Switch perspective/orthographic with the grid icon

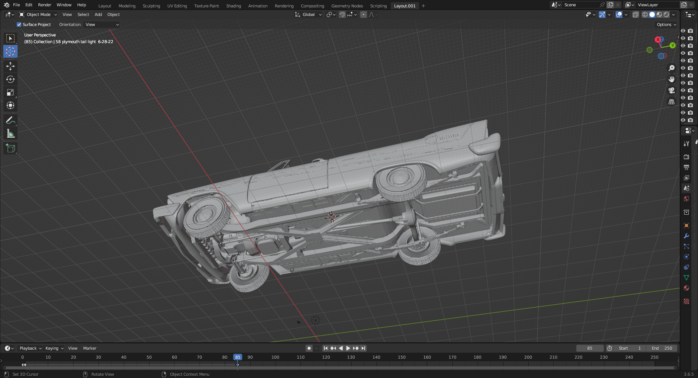pyautogui.click(x=672, y=102)
